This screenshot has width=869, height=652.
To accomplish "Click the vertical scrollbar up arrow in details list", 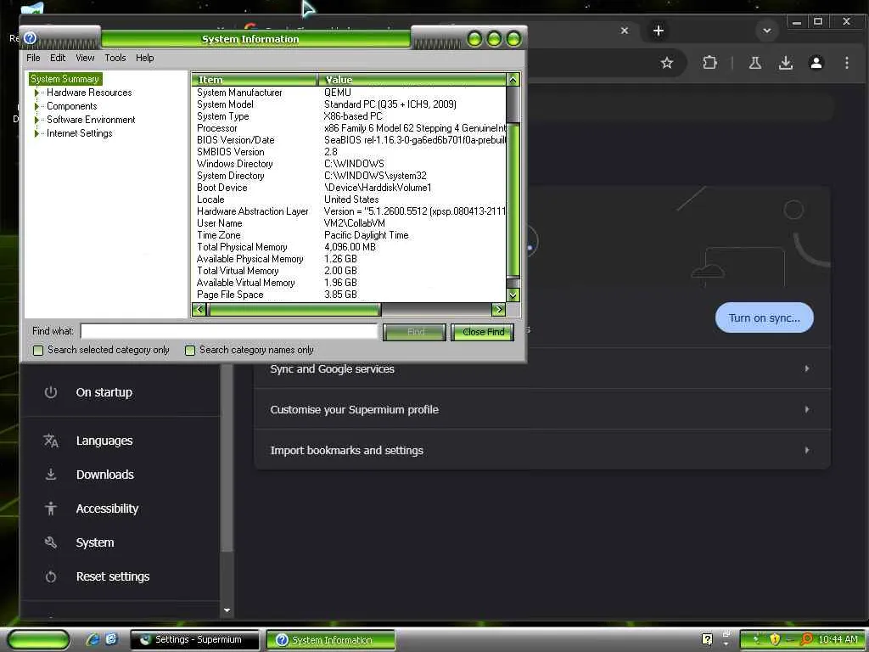I will 513,79.
